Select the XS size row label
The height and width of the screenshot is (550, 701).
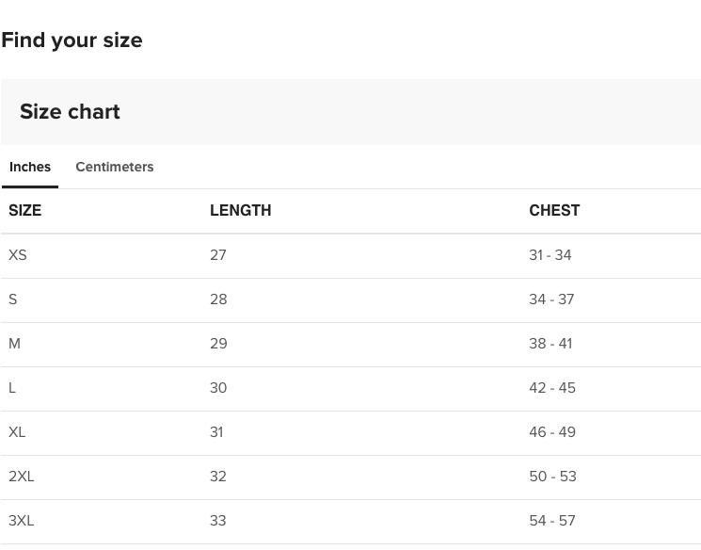(18, 255)
